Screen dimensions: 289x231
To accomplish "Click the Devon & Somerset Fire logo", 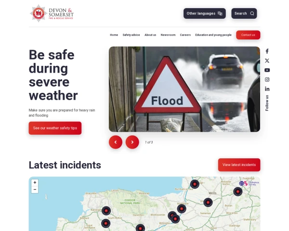I will pos(52,13).
